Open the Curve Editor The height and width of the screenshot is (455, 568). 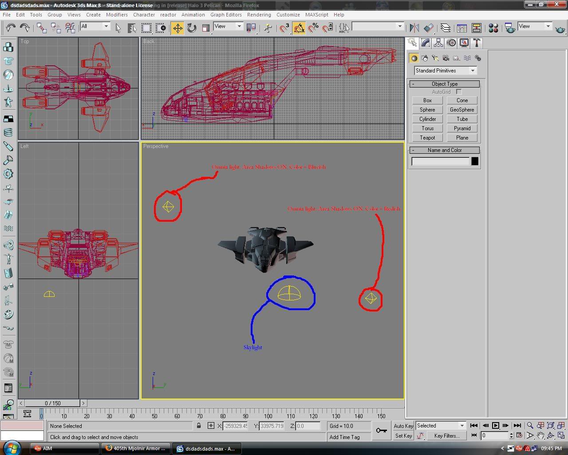click(462, 28)
